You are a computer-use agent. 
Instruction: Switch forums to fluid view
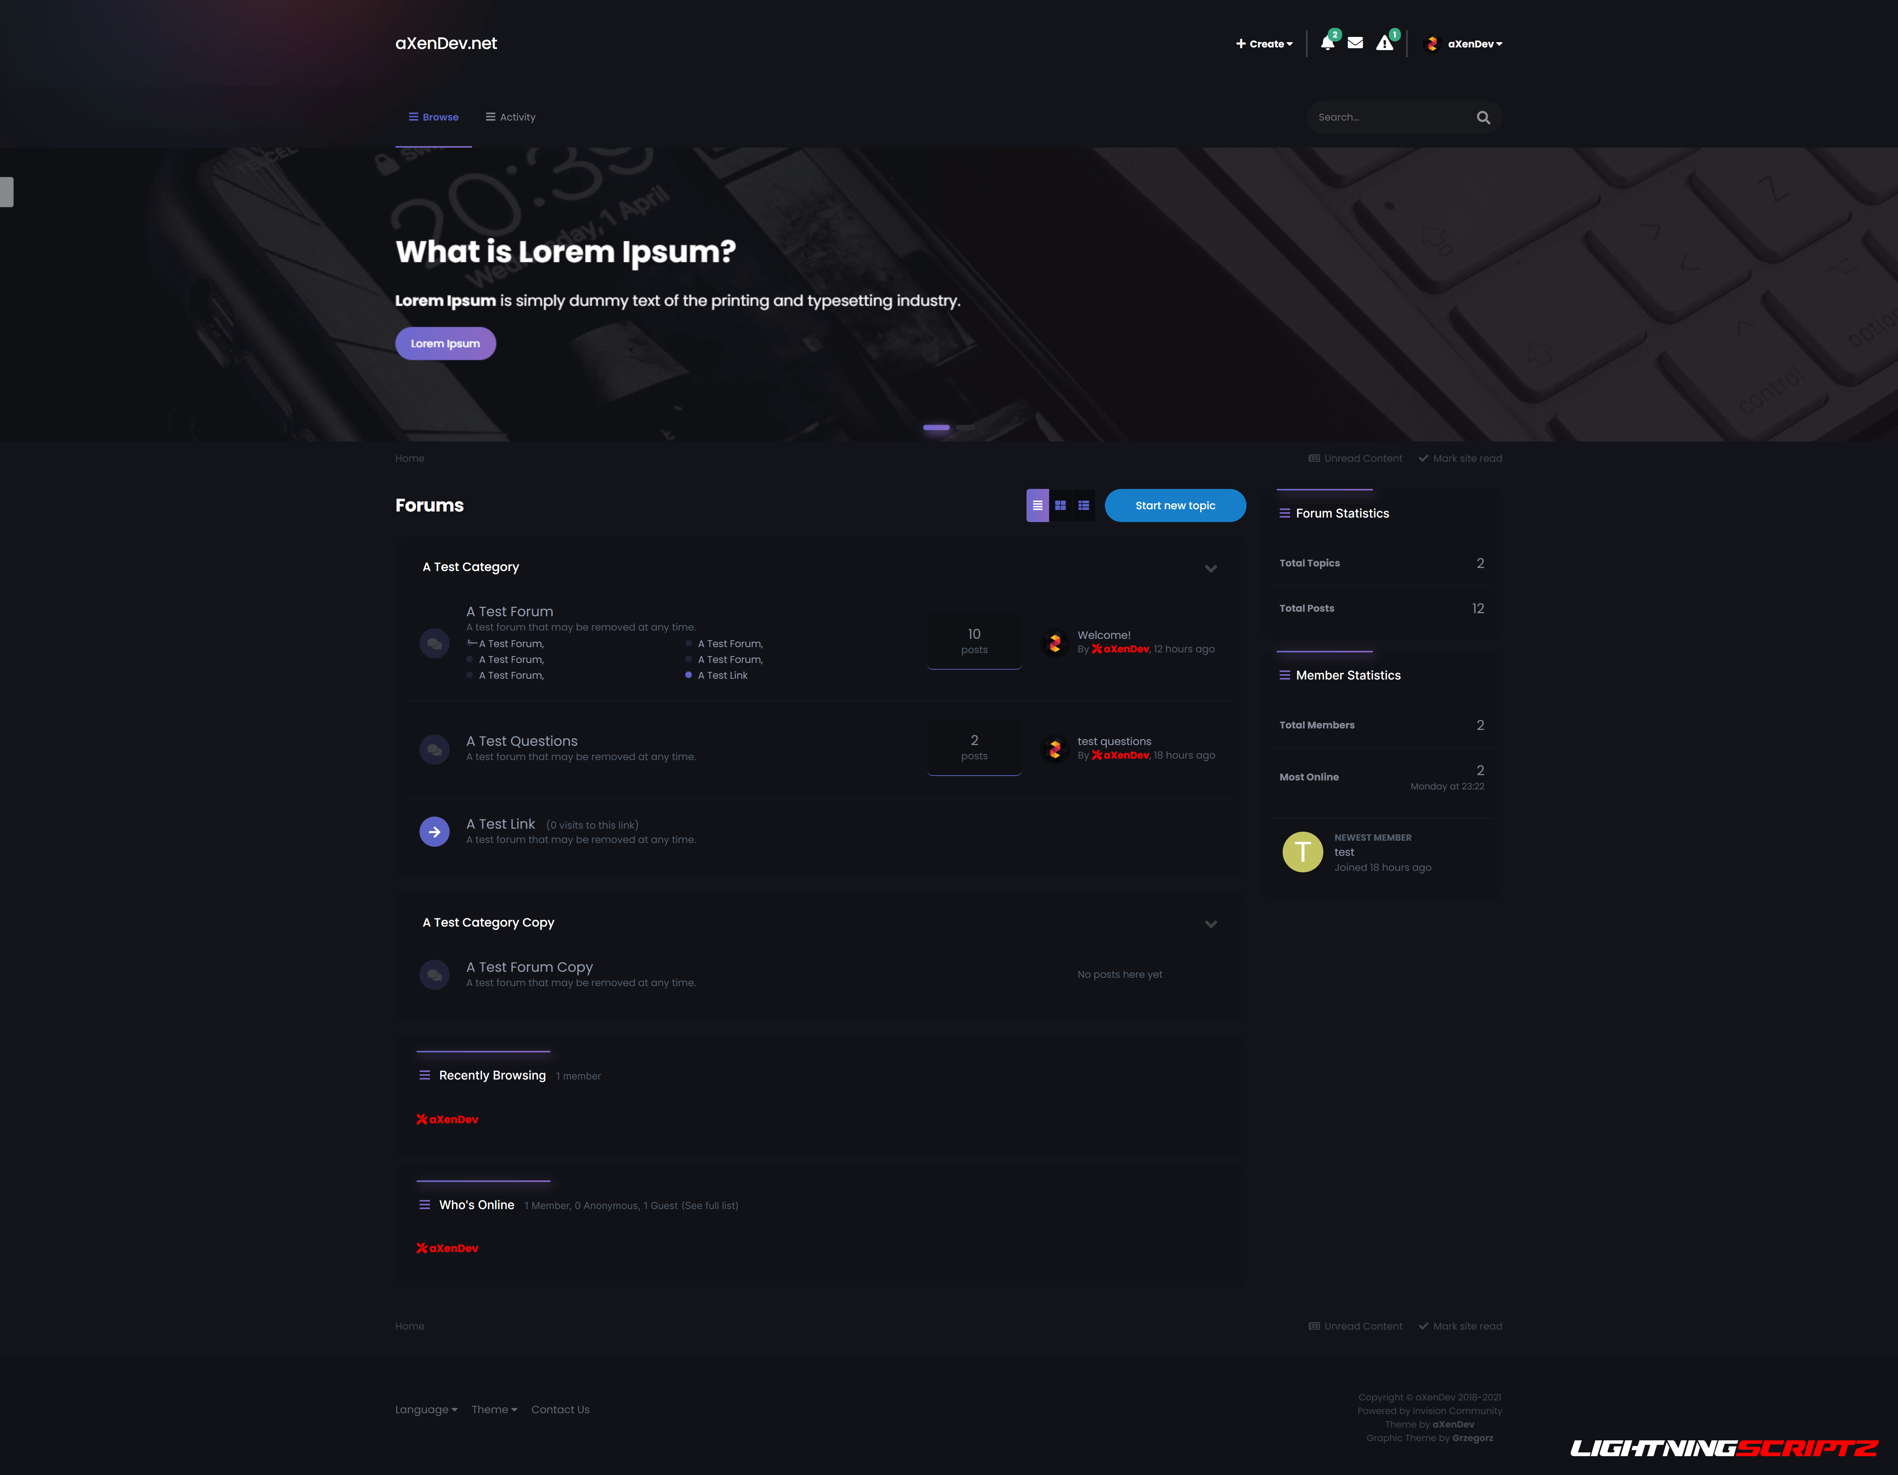tap(1084, 506)
